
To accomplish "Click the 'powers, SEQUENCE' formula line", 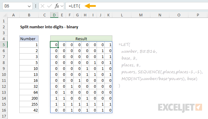I will (162, 72).
